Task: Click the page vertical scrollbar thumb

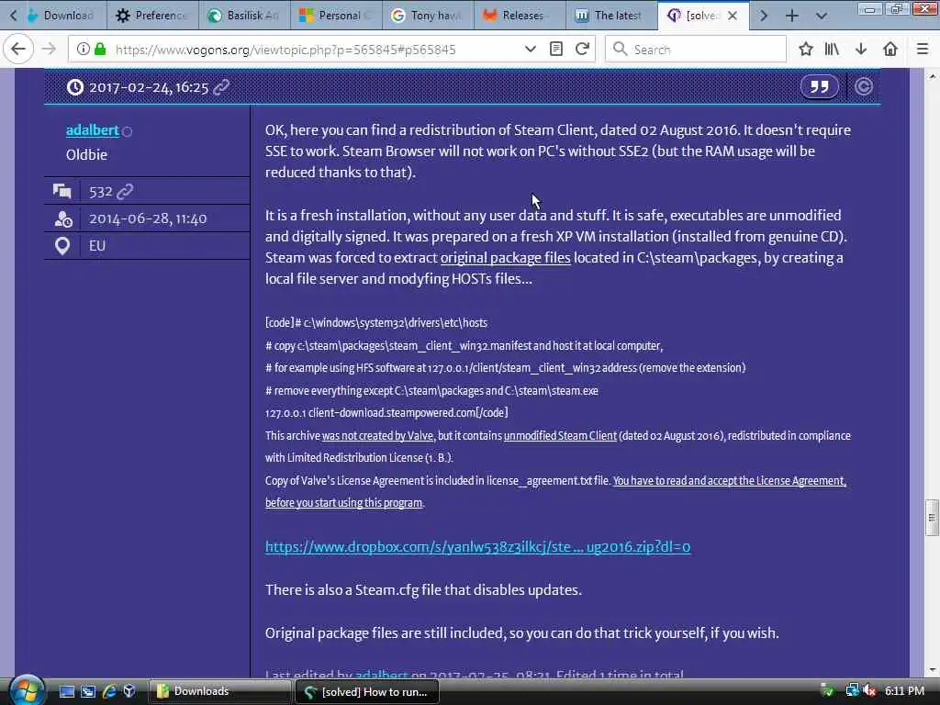Action: (x=932, y=518)
